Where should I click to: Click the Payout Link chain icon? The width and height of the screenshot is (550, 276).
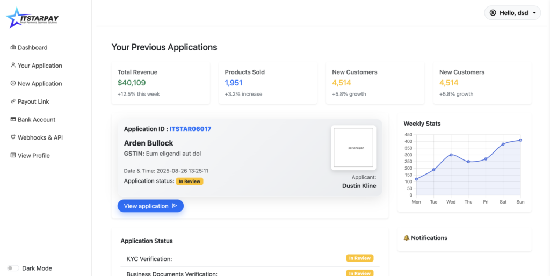[x=13, y=101]
